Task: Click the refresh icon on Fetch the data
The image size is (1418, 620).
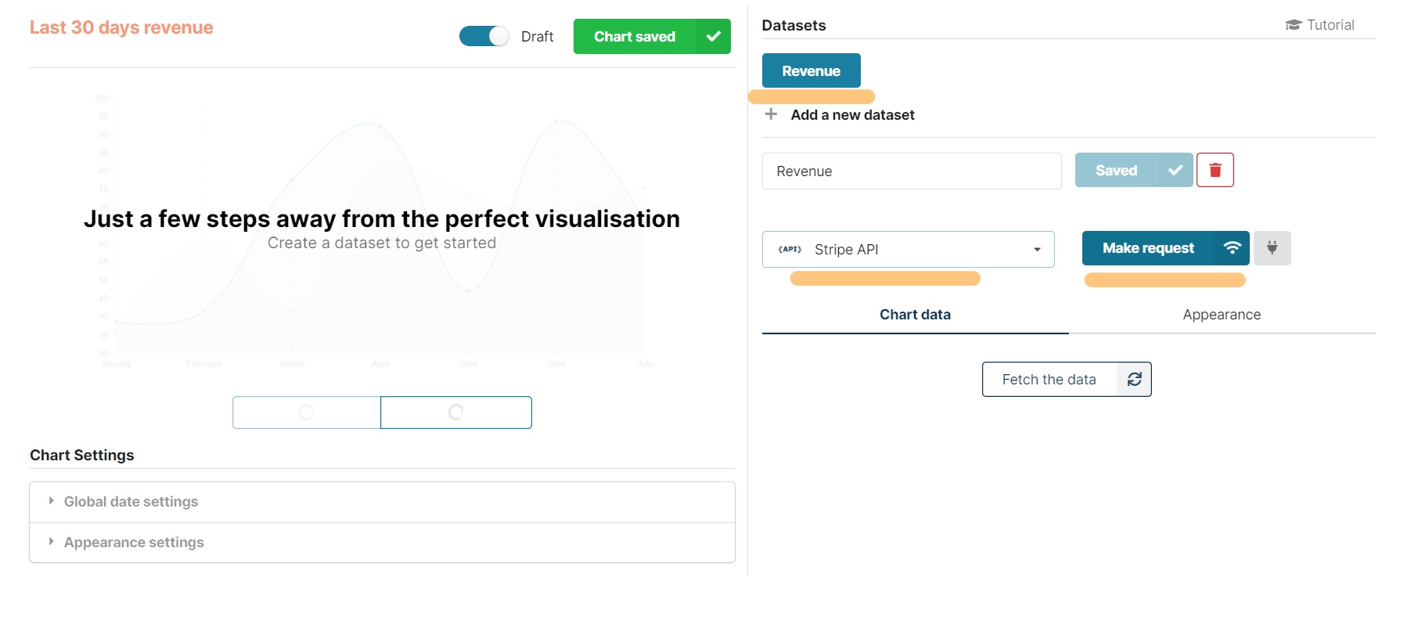Action: point(1134,380)
